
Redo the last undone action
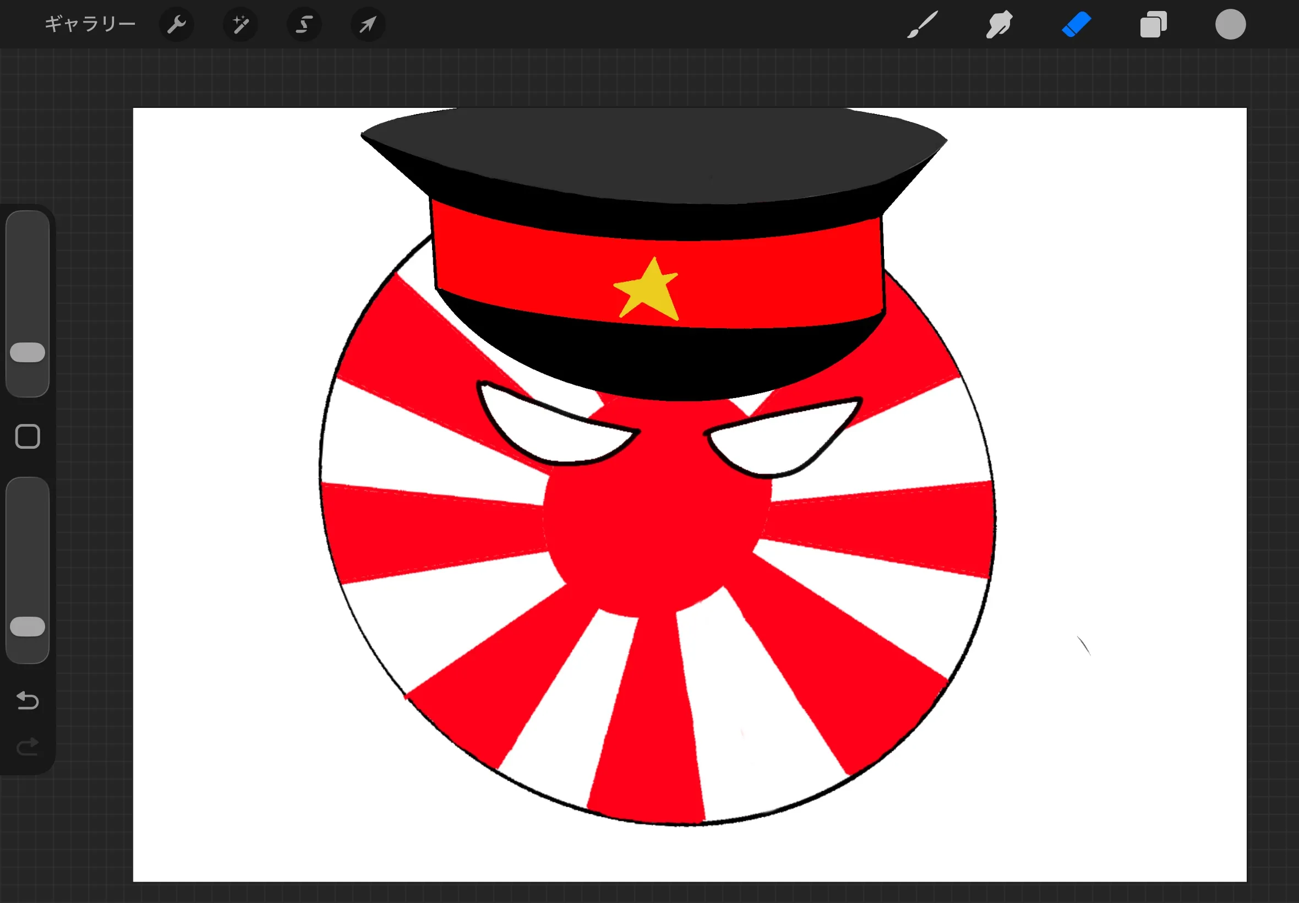coord(28,746)
